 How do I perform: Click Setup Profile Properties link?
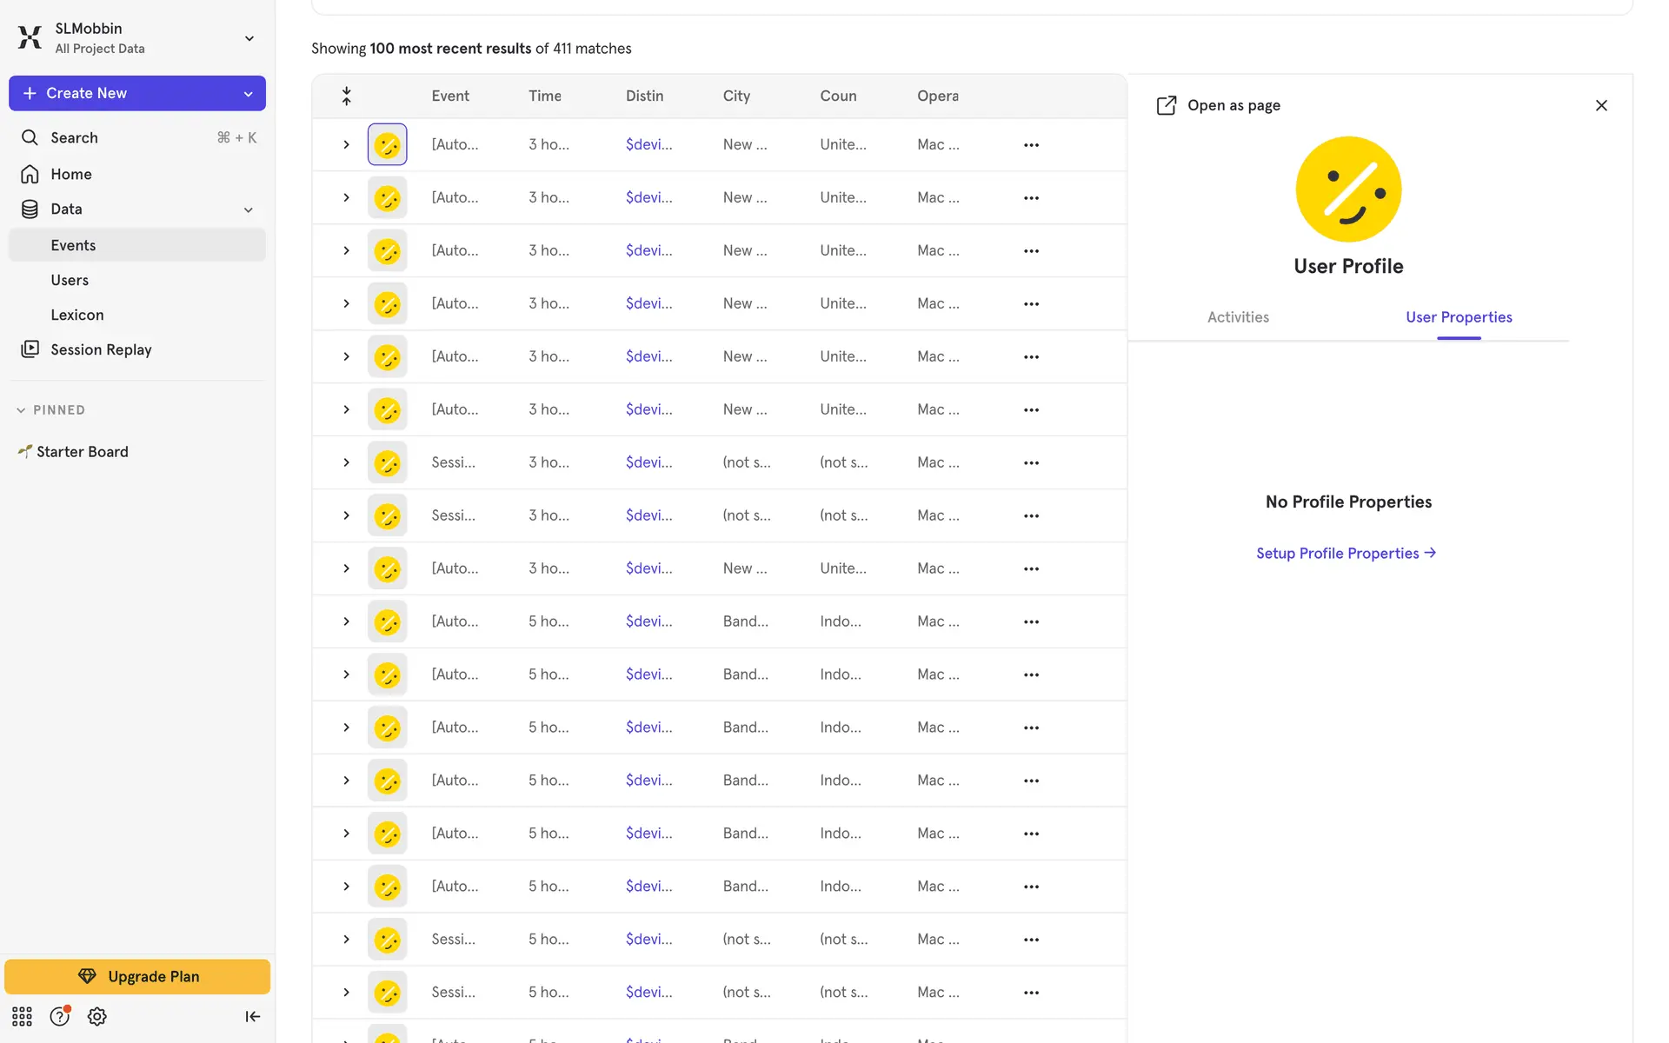click(1346, 553)
